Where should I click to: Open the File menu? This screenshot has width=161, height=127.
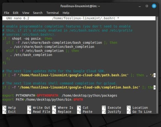click(x=7, y=13)
